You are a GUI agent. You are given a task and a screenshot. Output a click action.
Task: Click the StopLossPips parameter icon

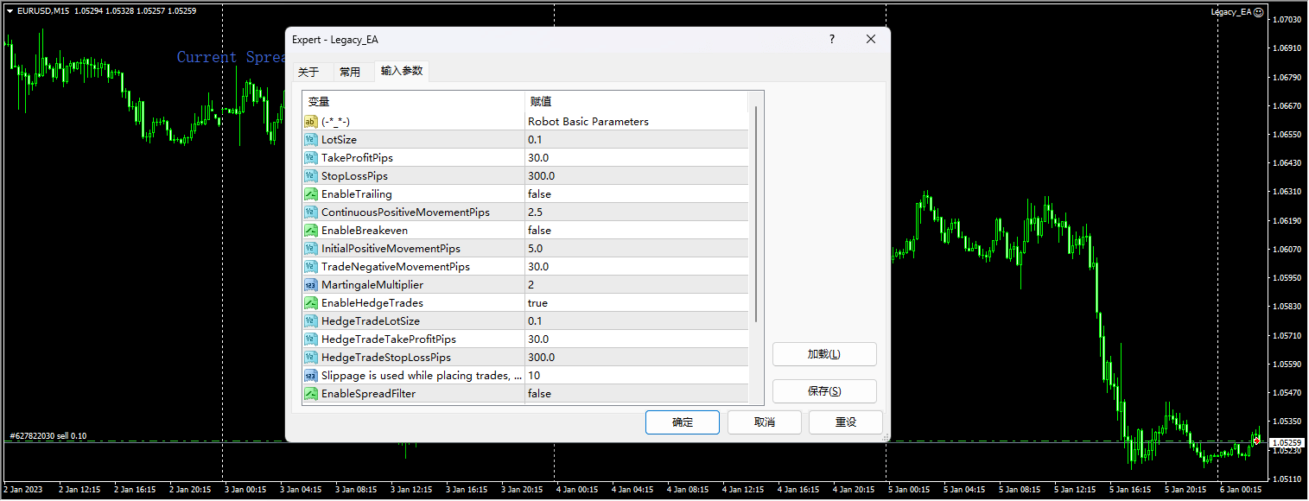point(311,176)
